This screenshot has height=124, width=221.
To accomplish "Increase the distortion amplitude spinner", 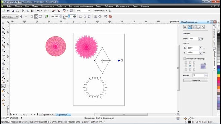I will [60, 16].
